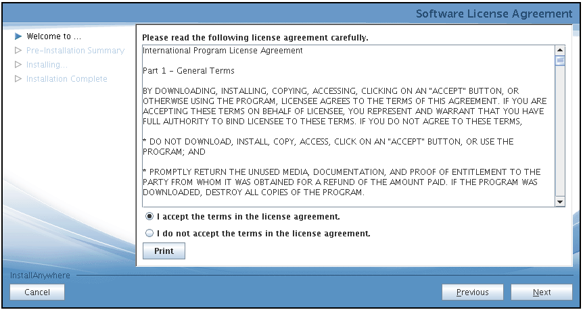The width and height of the screenshot is (583, 310).
Task: Click the blue arrow beside Welcome to
Action: click(x=18, y=36)
